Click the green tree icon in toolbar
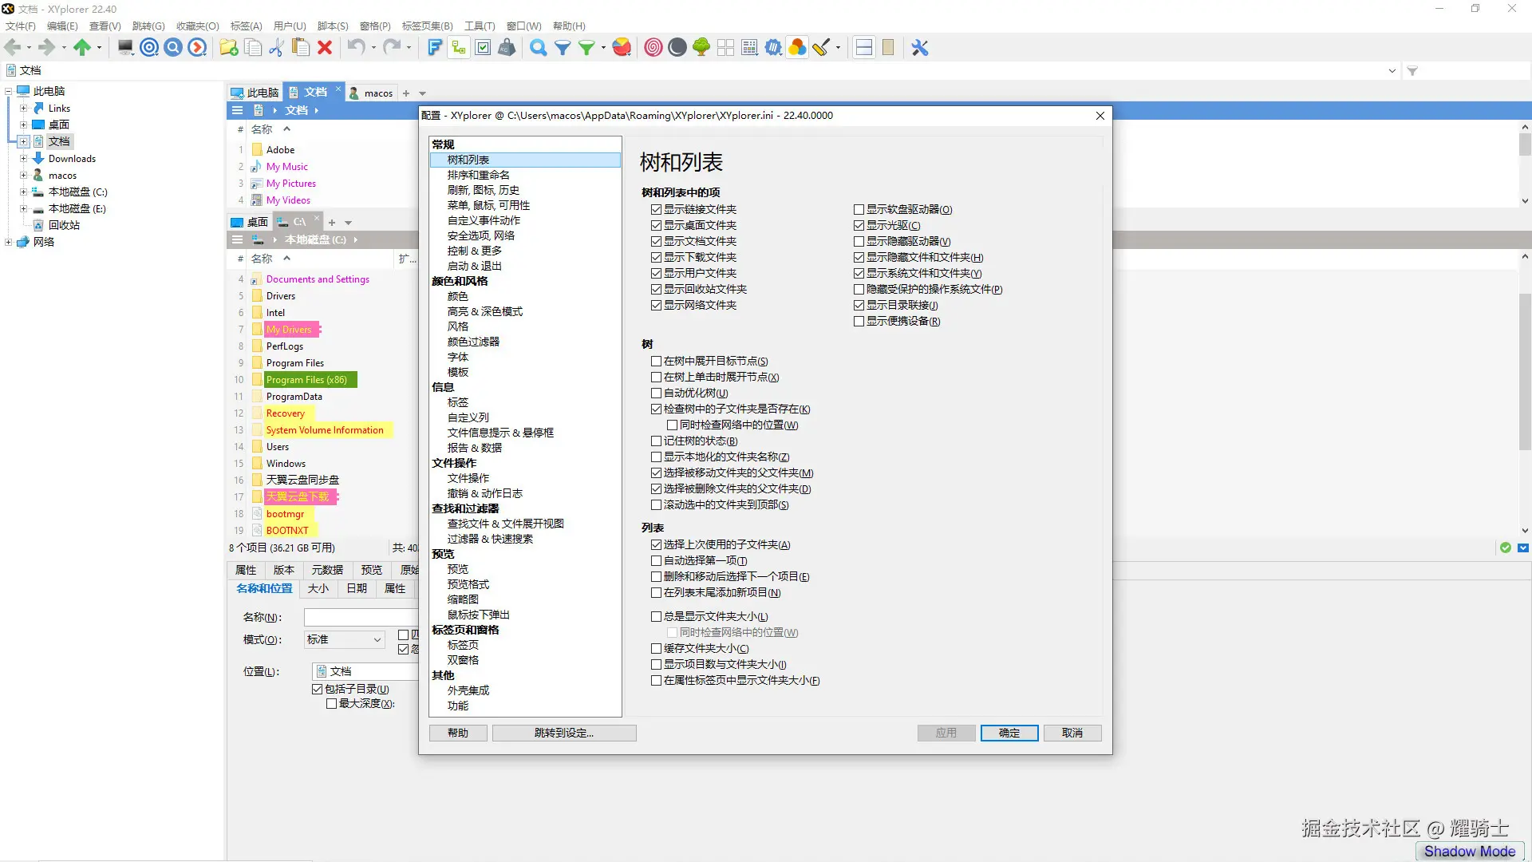1532x862 pixels. click(701, 48)
